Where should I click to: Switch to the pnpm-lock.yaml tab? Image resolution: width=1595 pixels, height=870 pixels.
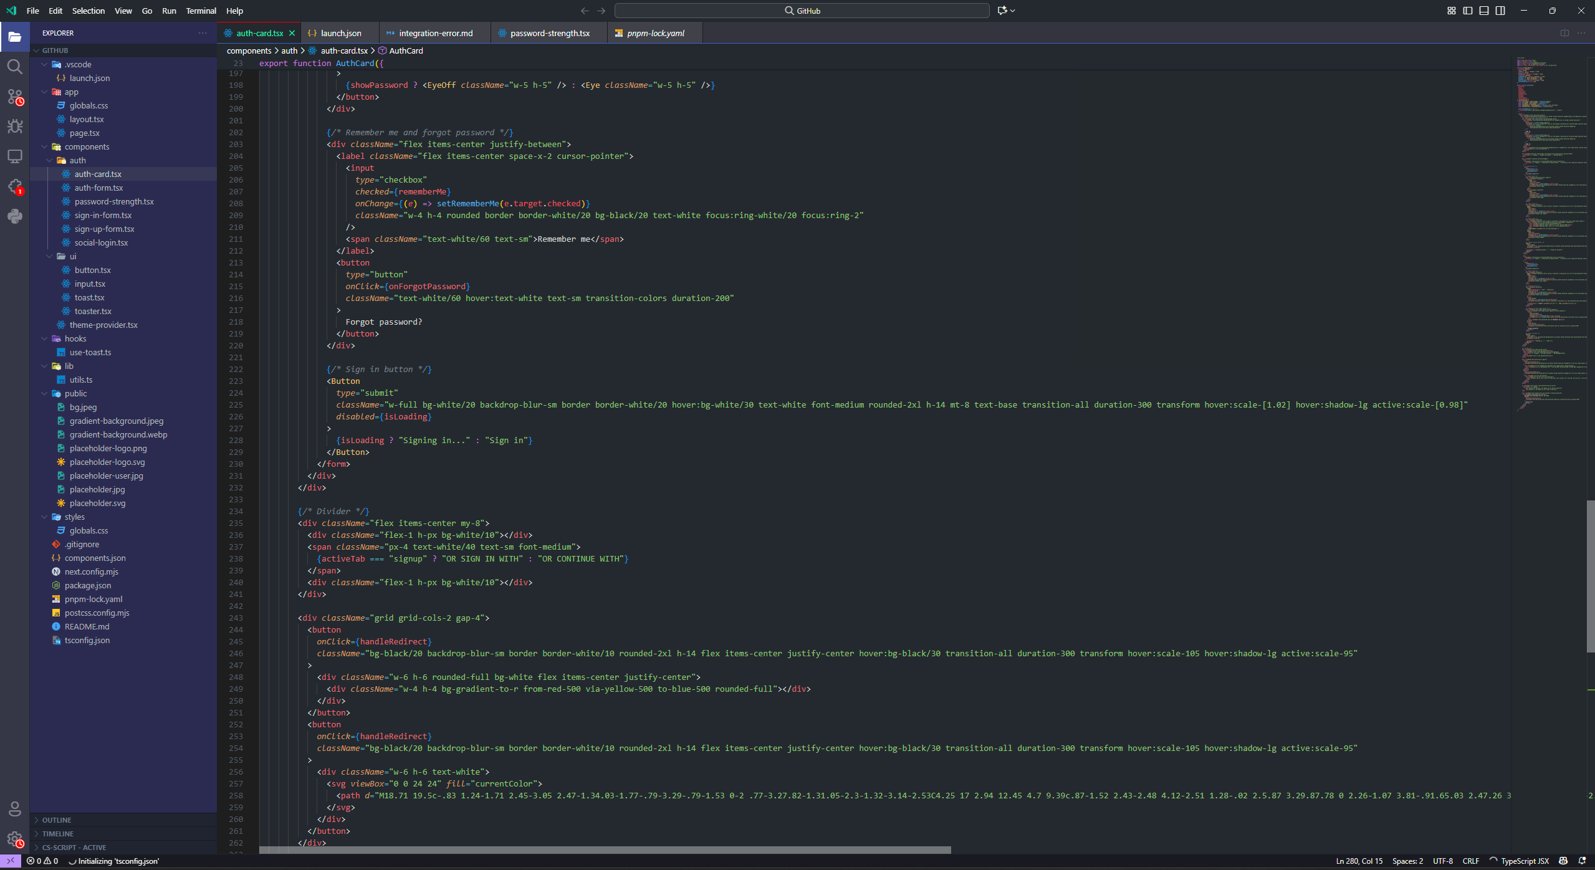pyautogui.click(x=655, y=32)
